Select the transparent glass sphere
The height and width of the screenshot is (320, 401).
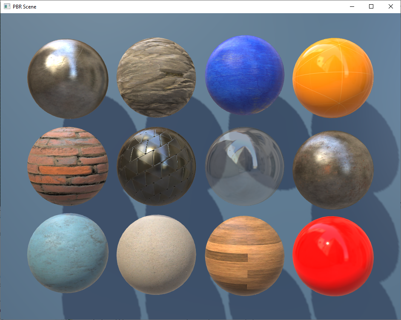(245, 167)
